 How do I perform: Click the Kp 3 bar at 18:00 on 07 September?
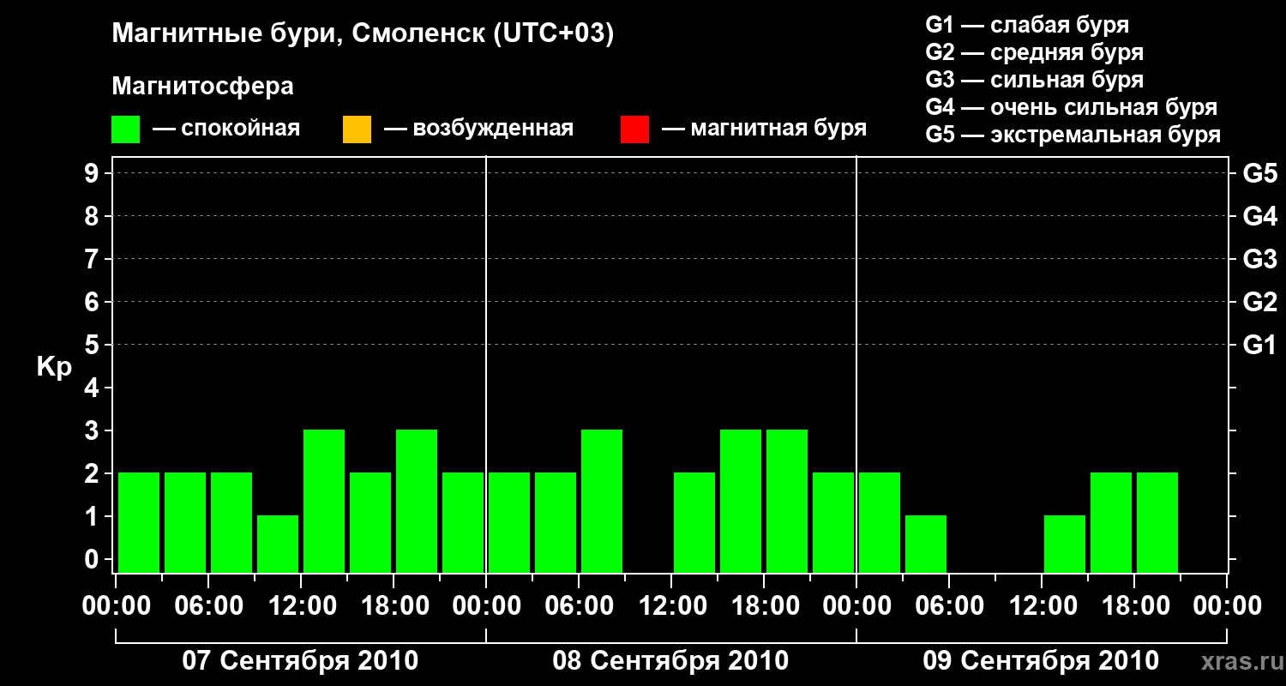click(417, 501)
